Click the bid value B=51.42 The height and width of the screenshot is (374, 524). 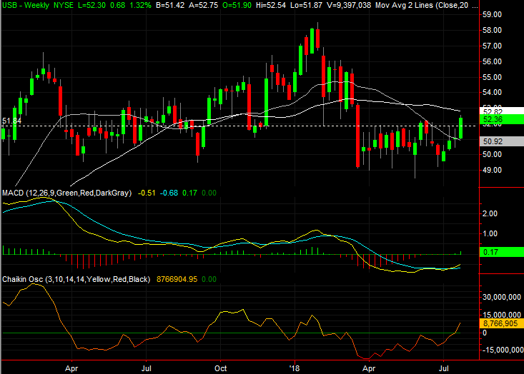tap(170, 5)
